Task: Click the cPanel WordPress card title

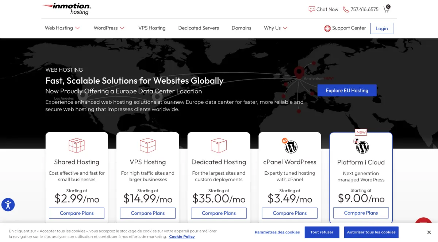Action: [x=290, y=162]
